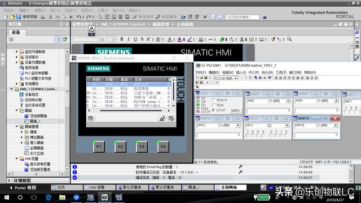Open the fill background color picker
Screen dimensions: 361x203
(179, 39)
